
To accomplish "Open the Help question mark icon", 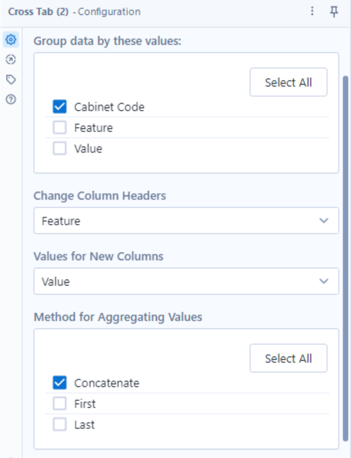I will (11, 100).
